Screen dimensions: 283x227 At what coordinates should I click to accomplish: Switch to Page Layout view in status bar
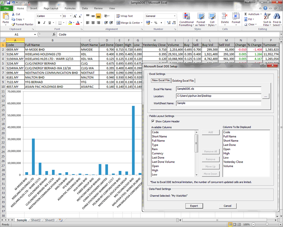pos(235,224)
